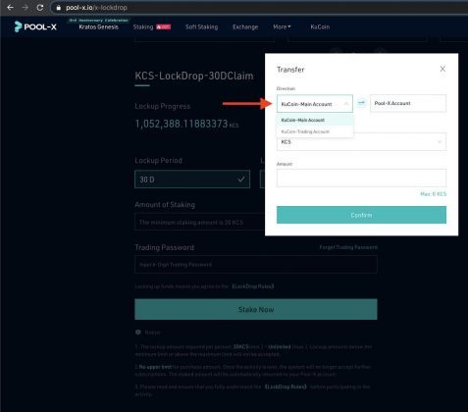
Task: Click the Amount of Staking field
Action: point(200,223)
